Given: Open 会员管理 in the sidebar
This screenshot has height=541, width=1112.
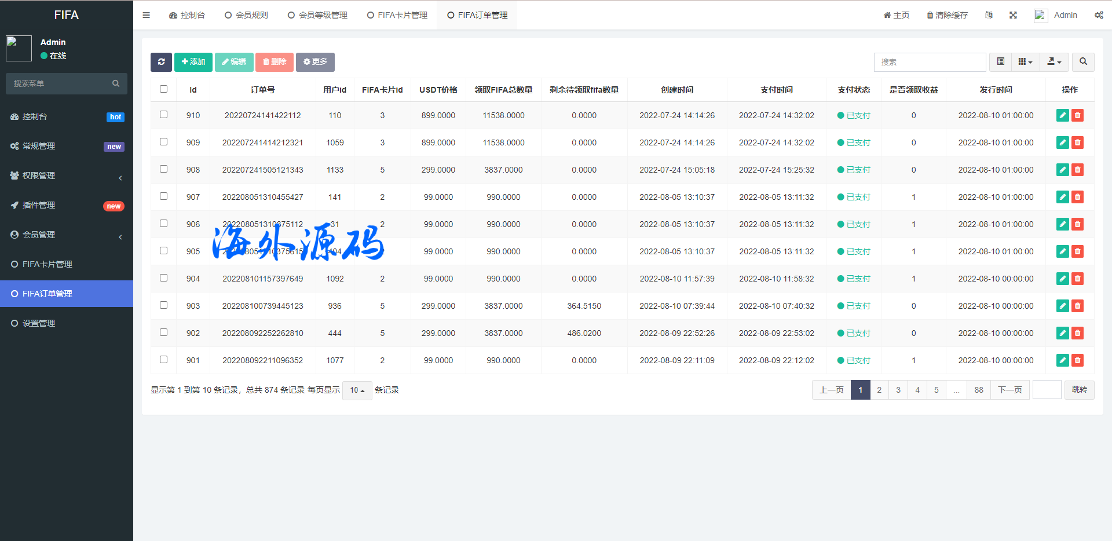Looking at the screenshot, I should pos(39,235).
